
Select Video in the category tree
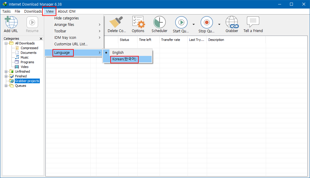click(24, 67)
